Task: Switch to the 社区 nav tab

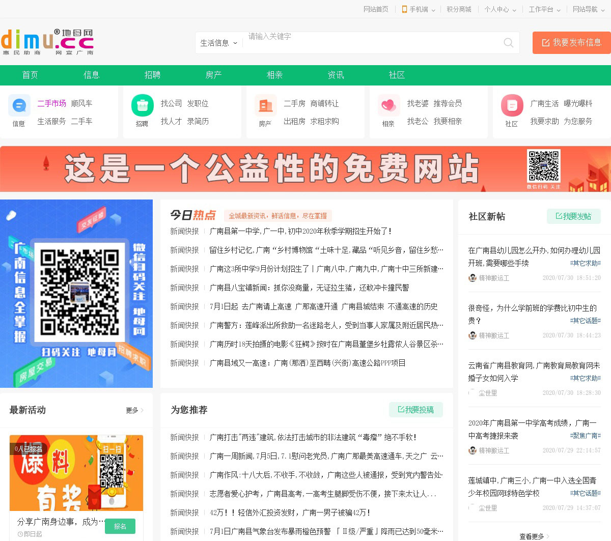Action: pyautogui.click(x=397, y=75)
